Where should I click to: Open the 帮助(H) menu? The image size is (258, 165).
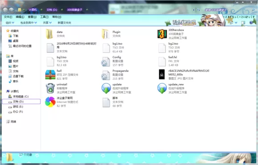pos(57,17)
